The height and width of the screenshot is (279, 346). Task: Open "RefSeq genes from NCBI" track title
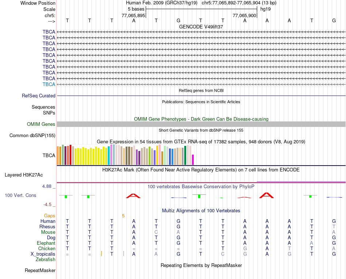(201, 90)
